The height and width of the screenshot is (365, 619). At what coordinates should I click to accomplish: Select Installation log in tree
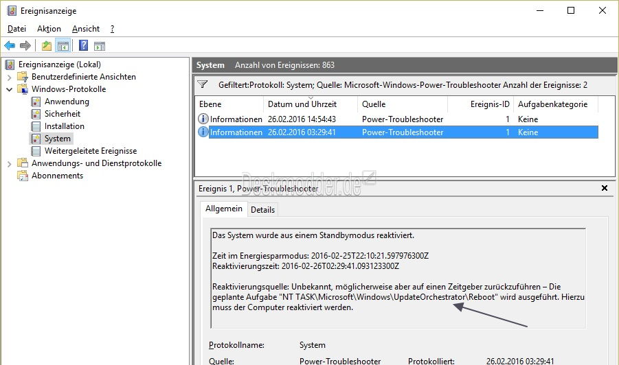point(65,126)
